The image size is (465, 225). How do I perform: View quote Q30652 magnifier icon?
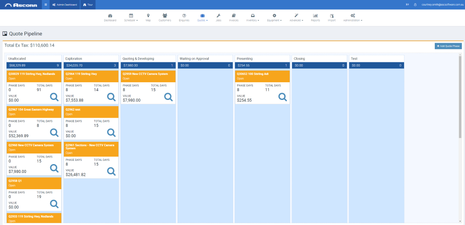(283, 97)
